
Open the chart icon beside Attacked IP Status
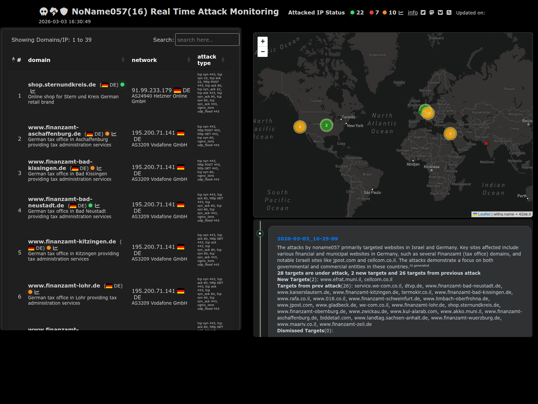click(401, 13)
